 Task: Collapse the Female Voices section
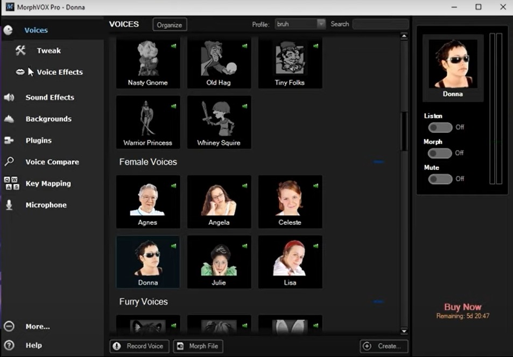[378, 162]
